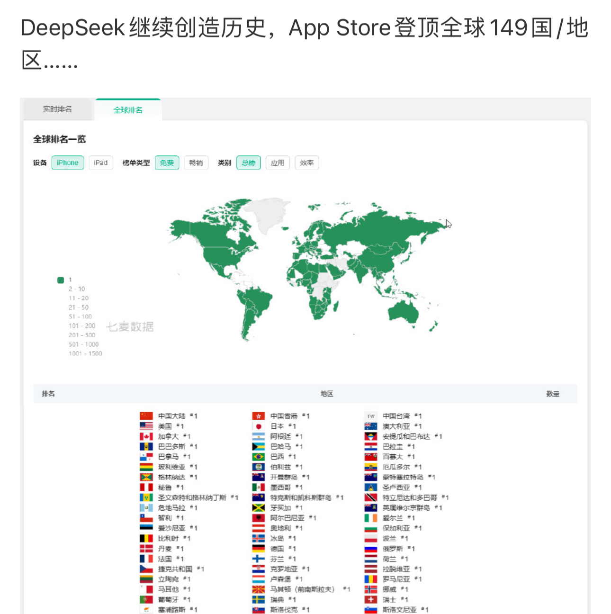Click the Czech Republic flag beside 捷克共和国

tap(146, 569)
